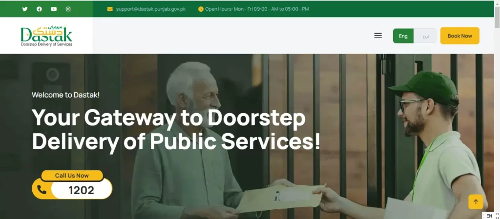Click the vertical page scrollbar thumb
500x219 pixels.
pos(497,14)
